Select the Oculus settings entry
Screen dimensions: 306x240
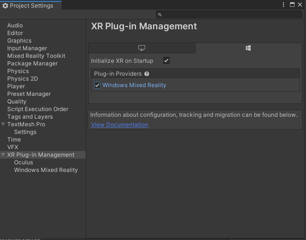click(x=23, y=162)
